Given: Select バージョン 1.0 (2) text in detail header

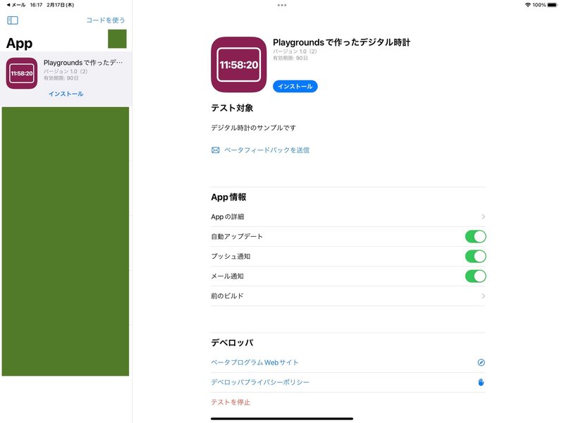Looking at the screenshot, I should tap(295, 51).
